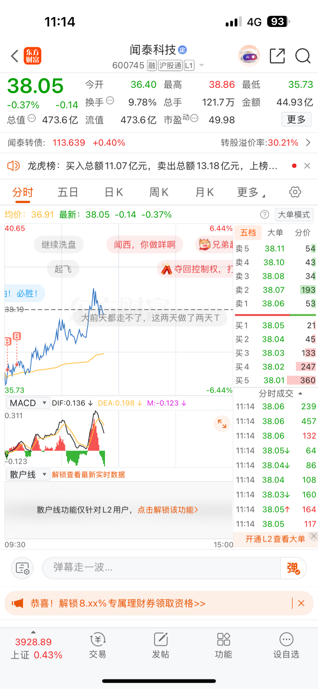The width and height of the screenshot is (318, 689).
Task: Open the 散户线 indicator dropdown
Action: click(x=27, y=475)
